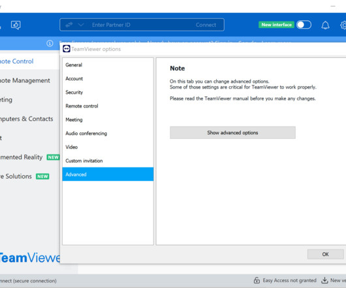Image resolution: width=346 pixels, height=288 pixels.
Task: Click the connection mode arrows icon
Action: [x=69, y=25]
